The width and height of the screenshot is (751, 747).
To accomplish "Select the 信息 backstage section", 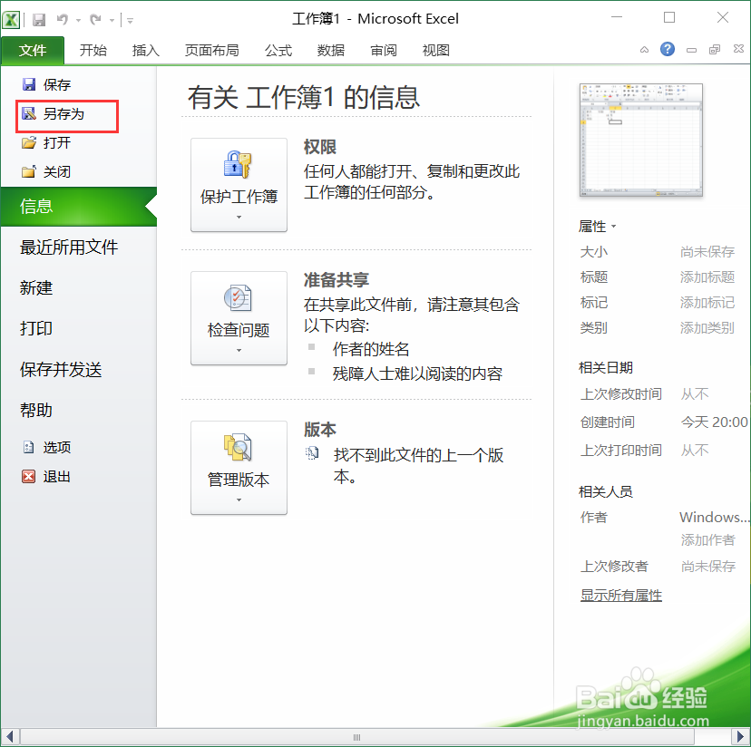I will point(79,207).
